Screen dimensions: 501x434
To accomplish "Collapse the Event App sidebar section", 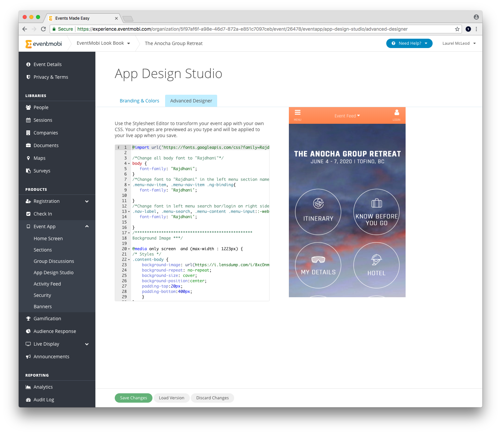I will coord(87,227).
